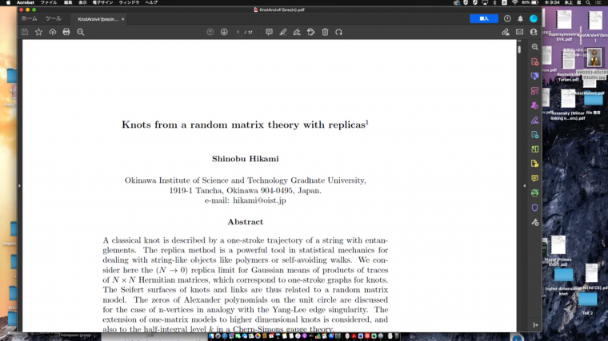Send the file by email with the envelope icon

pos(519,32)
